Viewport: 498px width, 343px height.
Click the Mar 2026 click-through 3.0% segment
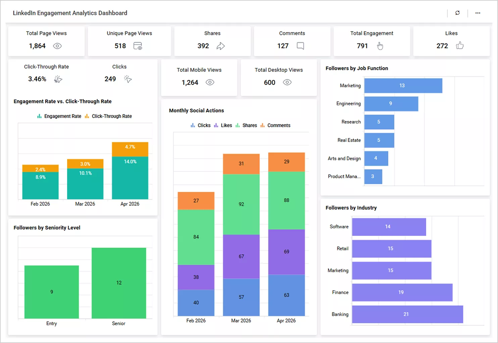point(85,164)
